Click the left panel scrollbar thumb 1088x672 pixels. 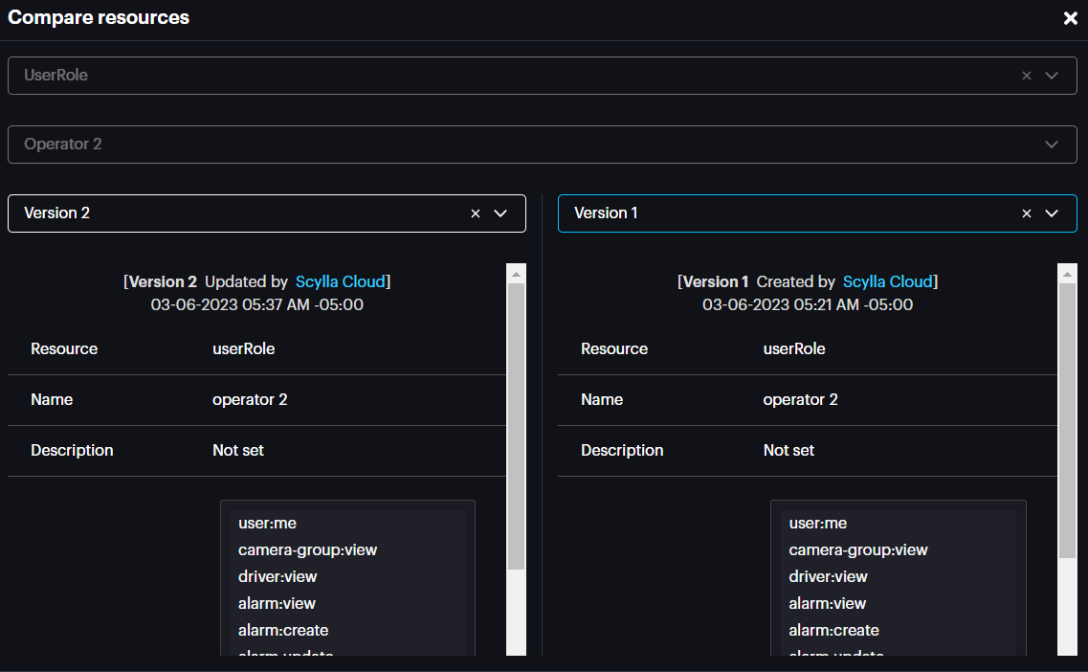point(516,426)
